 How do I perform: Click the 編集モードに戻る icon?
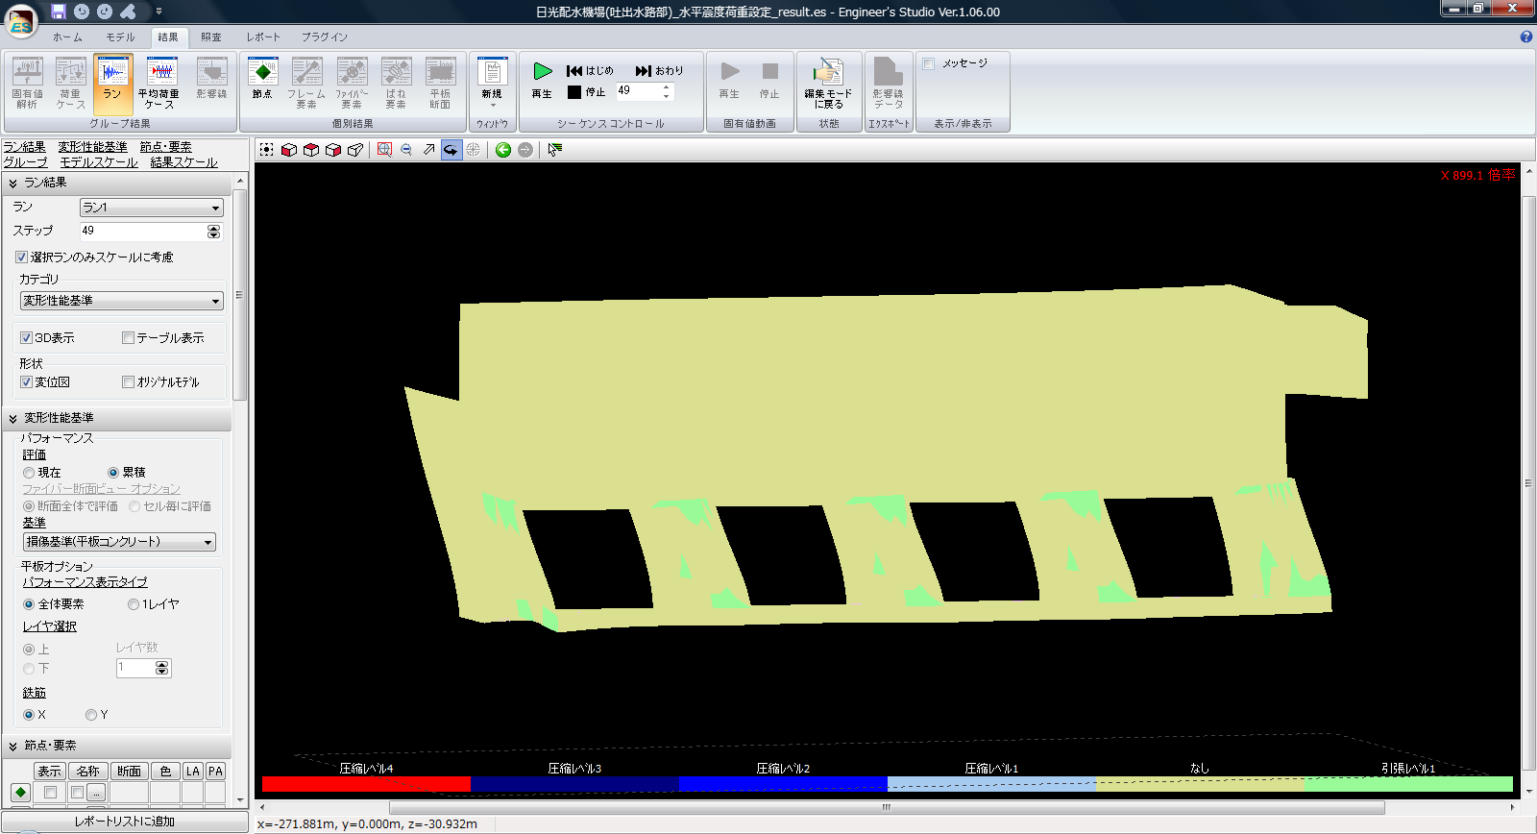pyautogui.click(x=828, y=83)
